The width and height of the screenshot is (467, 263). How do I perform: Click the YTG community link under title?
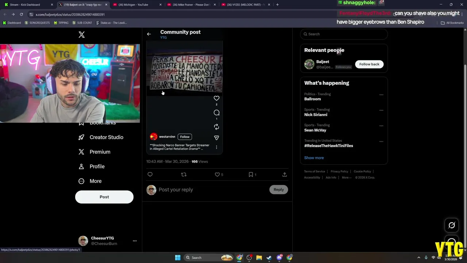click(x=163, y=38)
